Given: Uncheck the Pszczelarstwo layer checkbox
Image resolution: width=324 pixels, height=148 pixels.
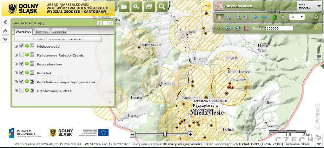Looking at the screenshot, I should coord(22,64).
